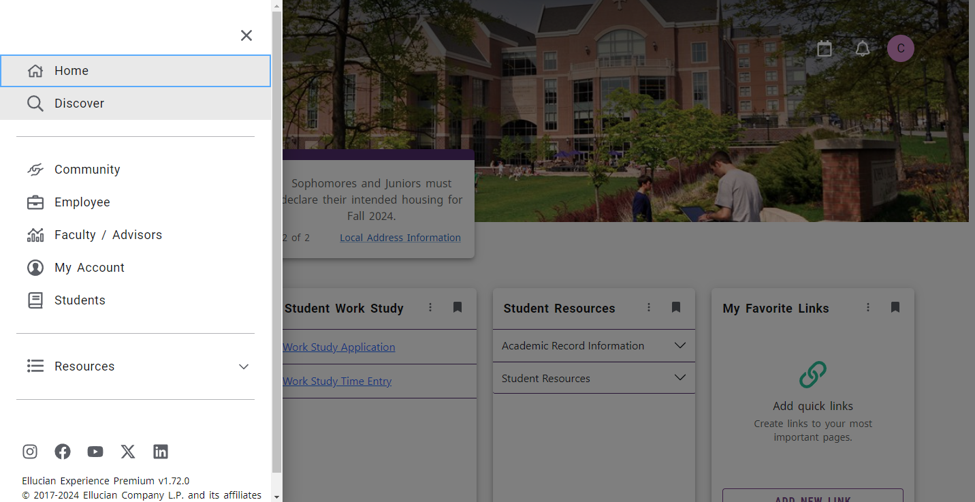Open the notifications bell

click(863, 48)
